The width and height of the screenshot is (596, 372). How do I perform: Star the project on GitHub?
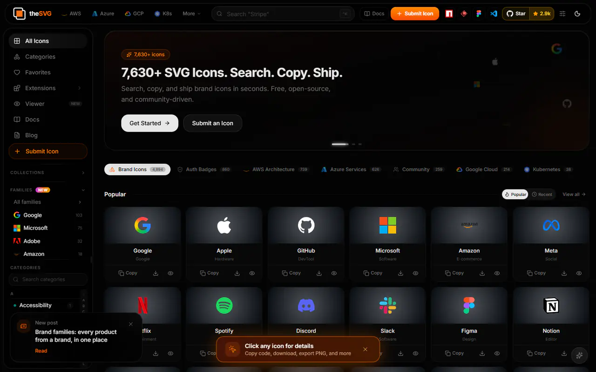pyautogui.click(x=516, y=13)
